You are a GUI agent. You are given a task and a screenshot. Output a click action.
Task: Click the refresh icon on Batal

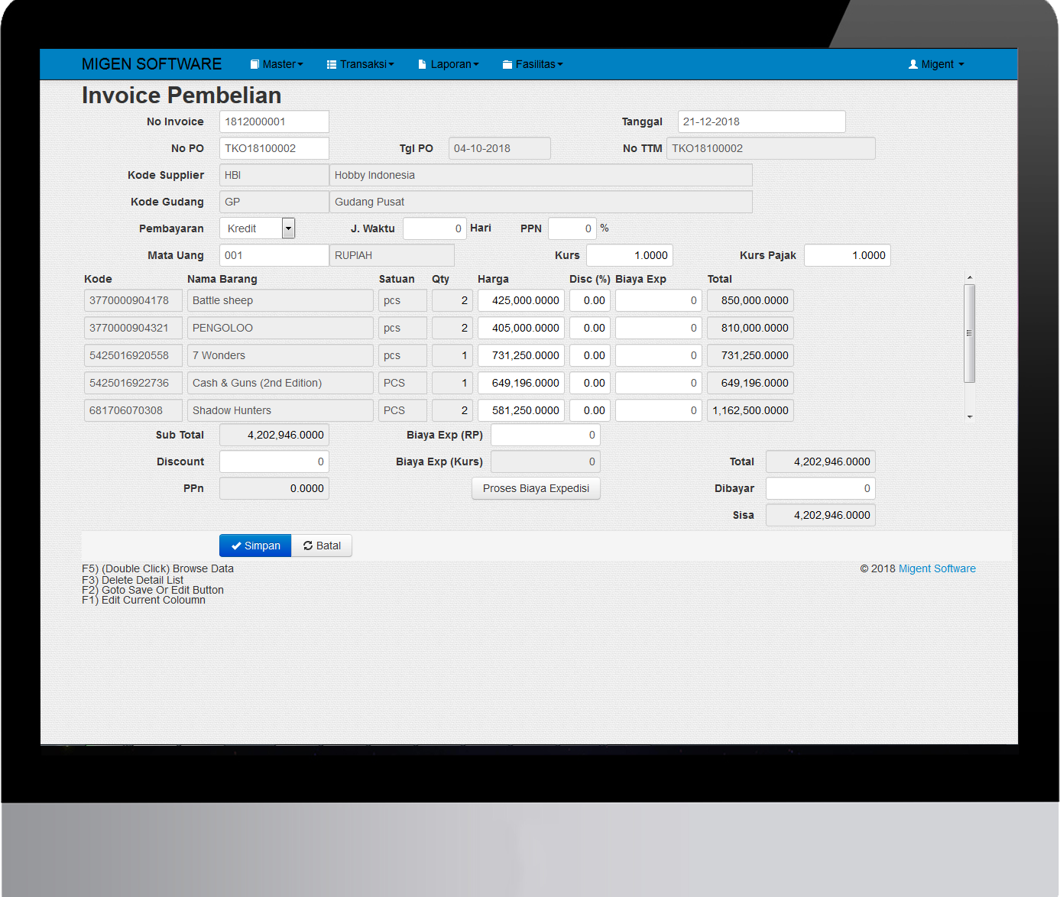pos(308,546)
